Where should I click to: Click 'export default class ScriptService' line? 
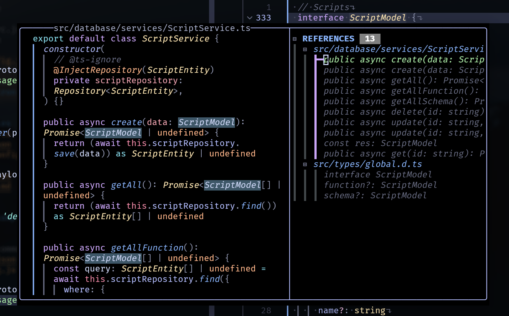(x=126, y=39)
